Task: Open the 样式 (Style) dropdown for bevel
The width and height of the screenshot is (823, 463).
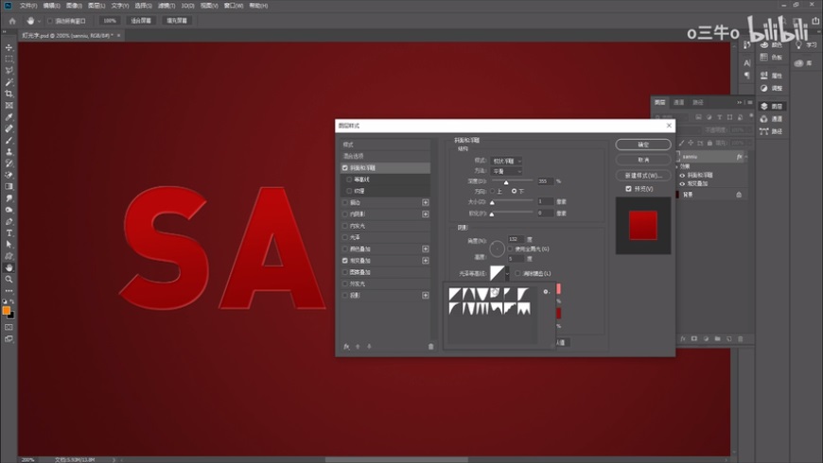Action: click(506, 161)
